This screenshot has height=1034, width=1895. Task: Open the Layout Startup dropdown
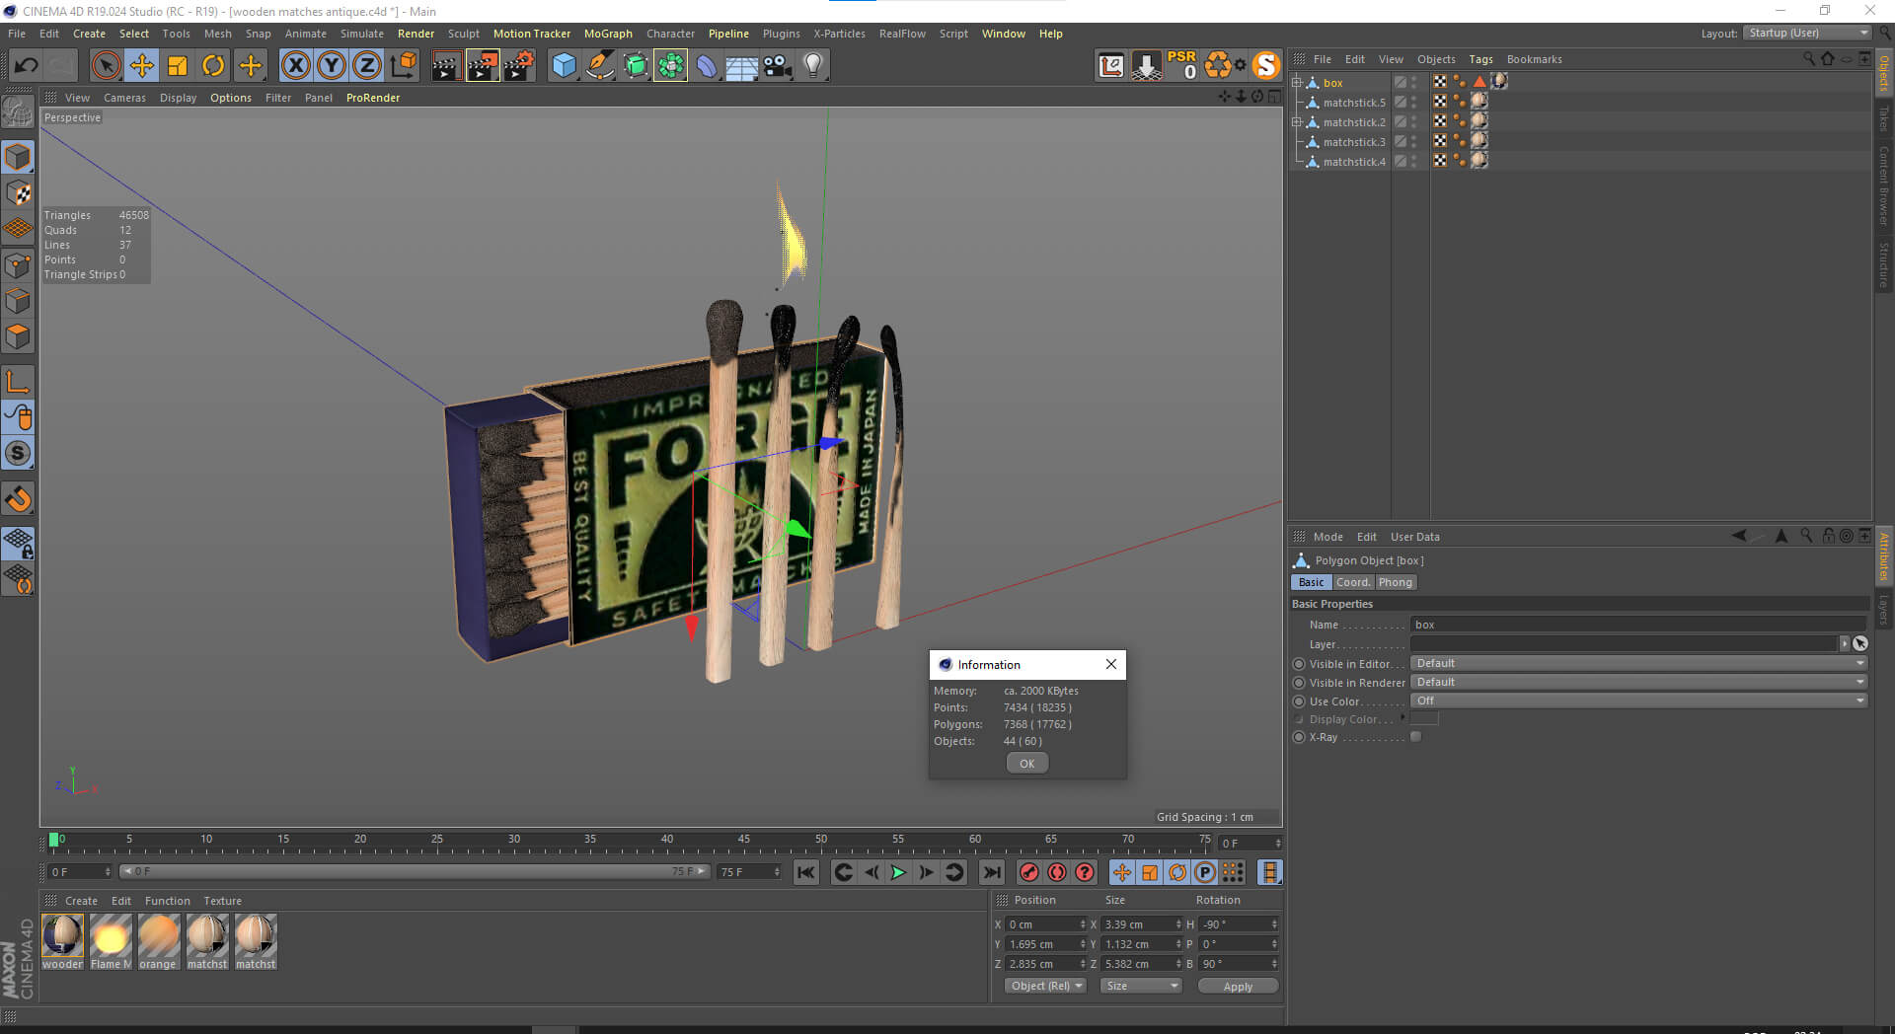tap(1807, 33)
